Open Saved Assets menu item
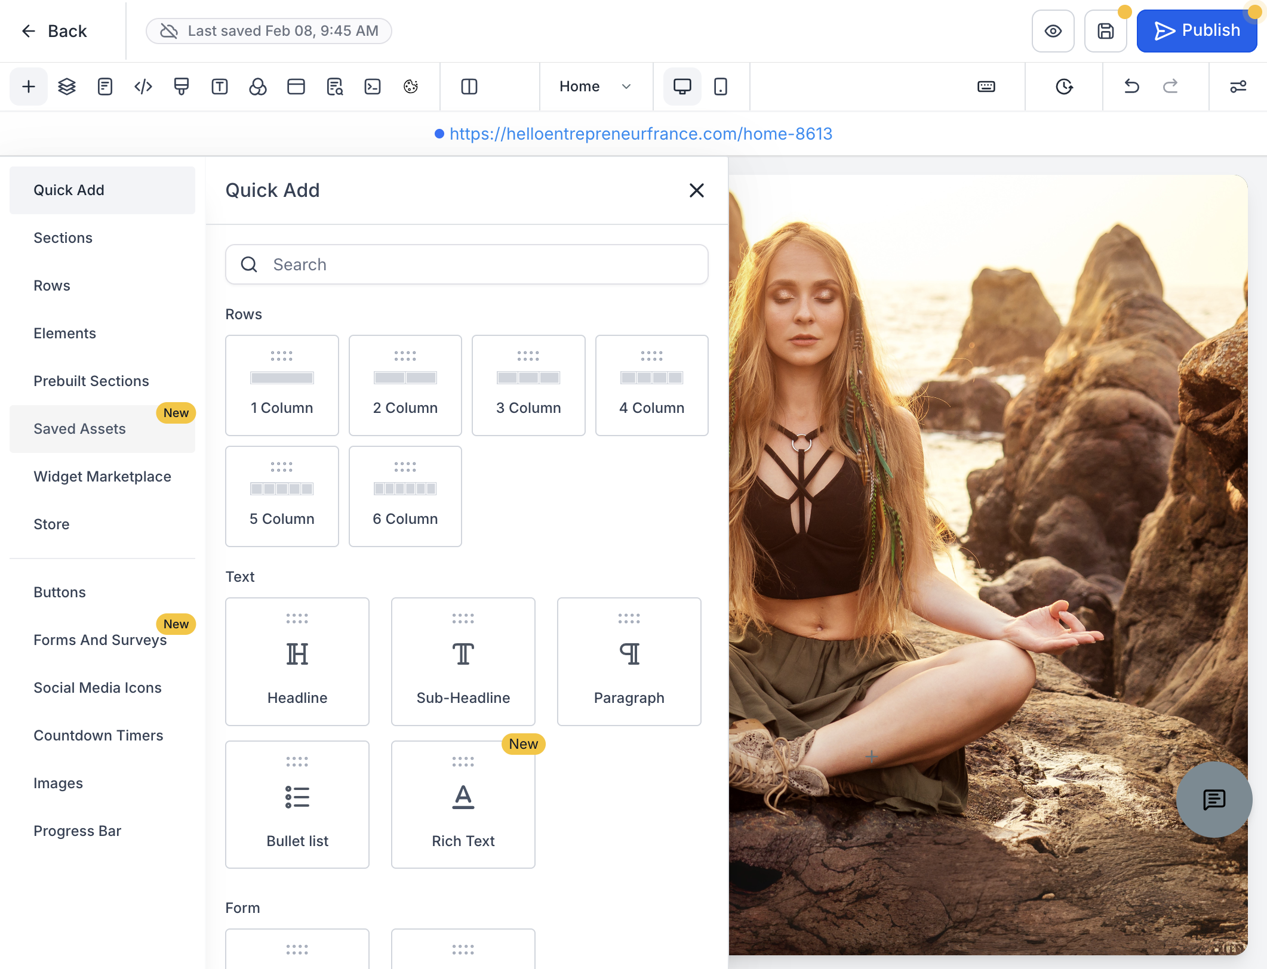1267x969 pixels. pos(102,429)
